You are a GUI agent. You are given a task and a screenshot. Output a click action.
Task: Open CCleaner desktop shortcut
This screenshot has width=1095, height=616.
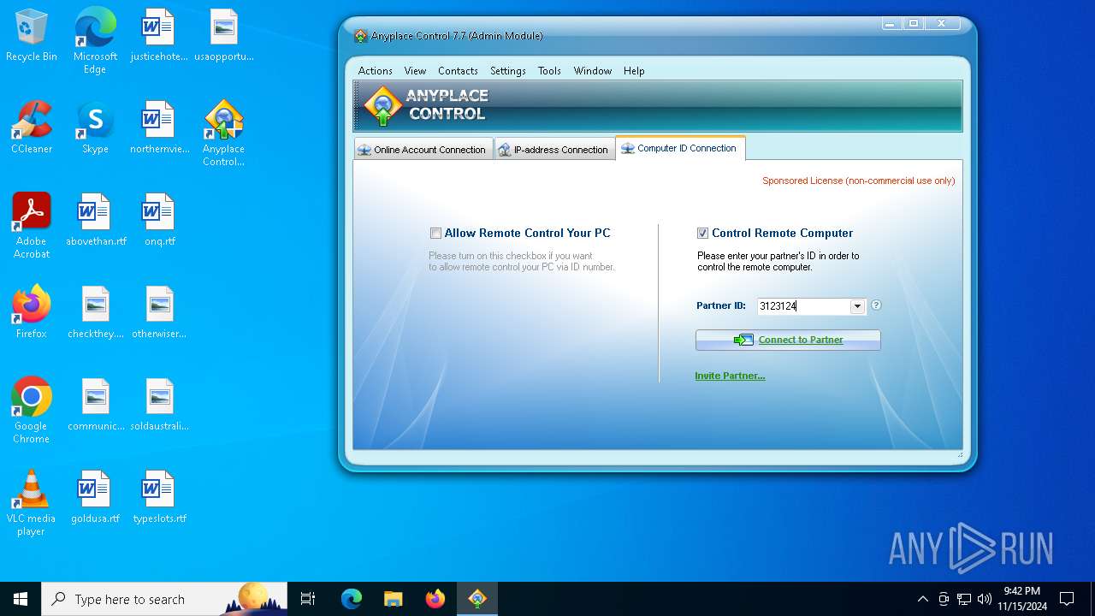[x=32, y=128]
